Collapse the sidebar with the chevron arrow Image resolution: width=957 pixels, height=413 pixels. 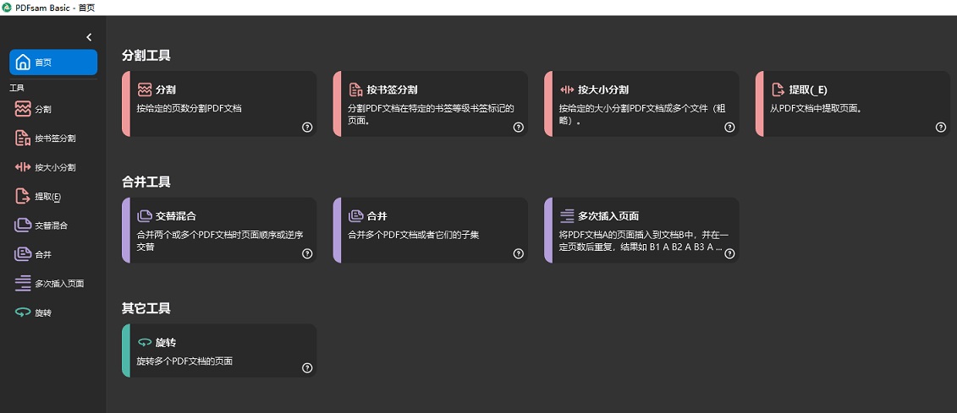(89, 37)
